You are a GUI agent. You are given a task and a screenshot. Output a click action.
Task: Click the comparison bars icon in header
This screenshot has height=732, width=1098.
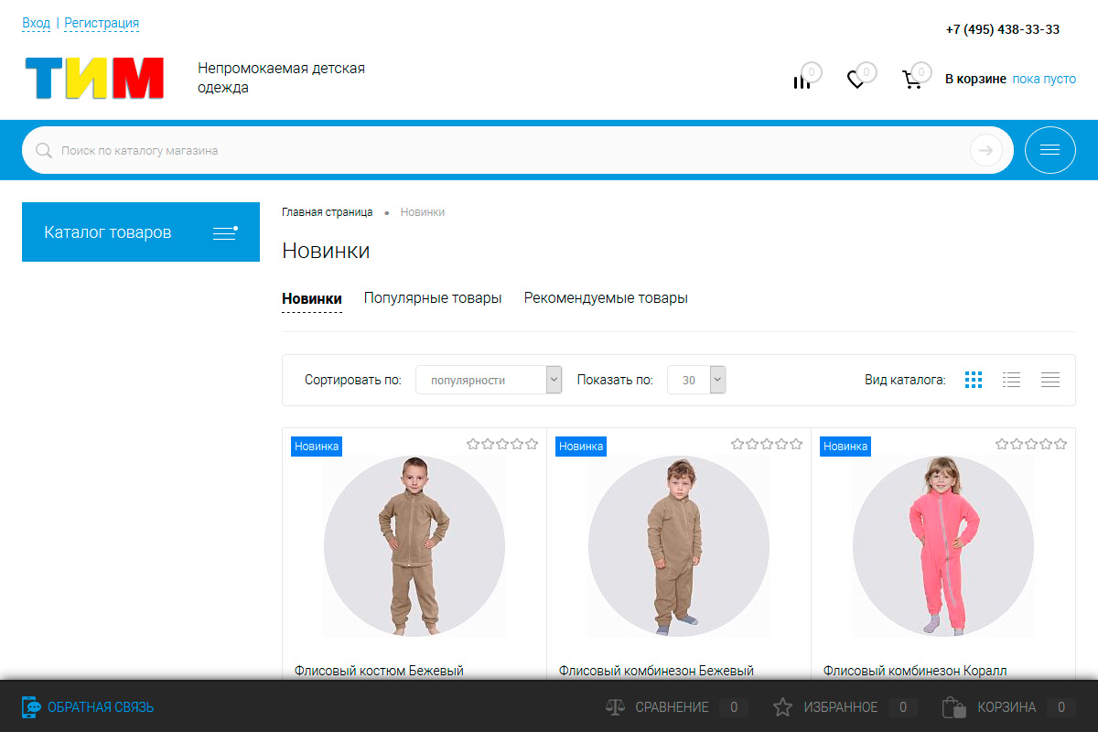point(802,81)
